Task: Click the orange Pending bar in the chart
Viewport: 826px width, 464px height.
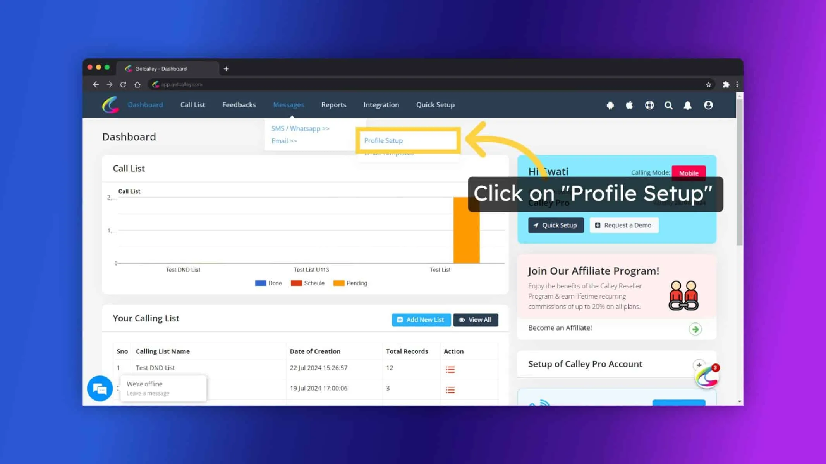Action: 466,230
